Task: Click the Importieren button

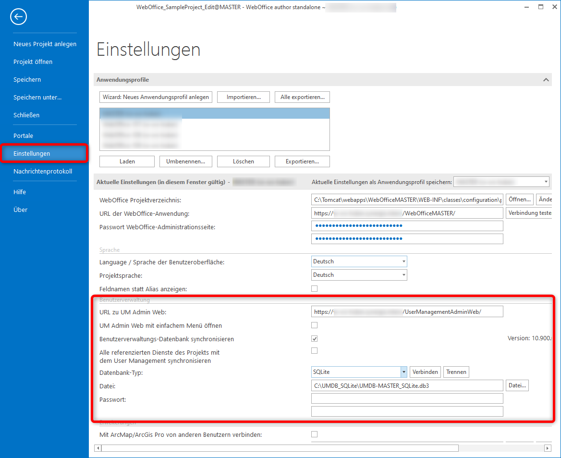Action: coord(243,97)
